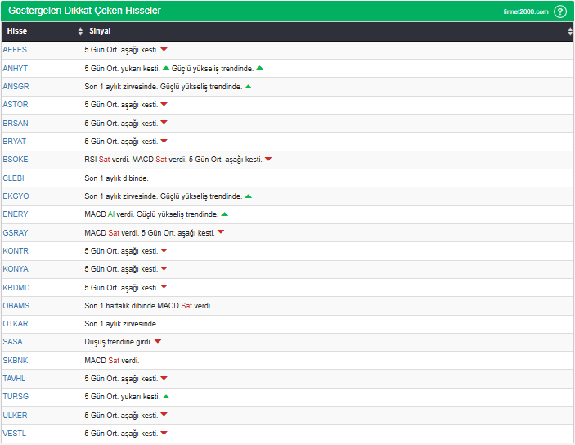The image size is (575, 445).
Task: Click red down arrow in TAVHL row
Action: [x=164, y=378]
